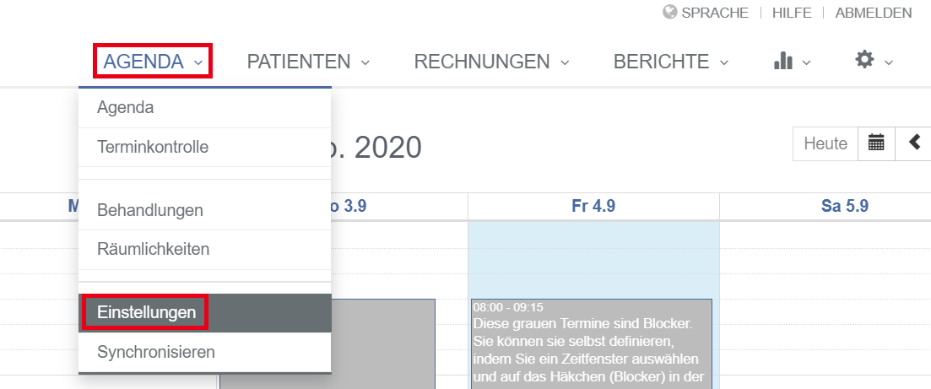Click the Heute button
Viewport: 931px width, 389px height.
tap(825, 143)
